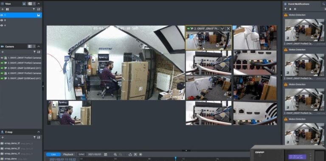Filter the View list
Image resolution: width=326 pixels, height=161 pixels.
pos(34,9)
